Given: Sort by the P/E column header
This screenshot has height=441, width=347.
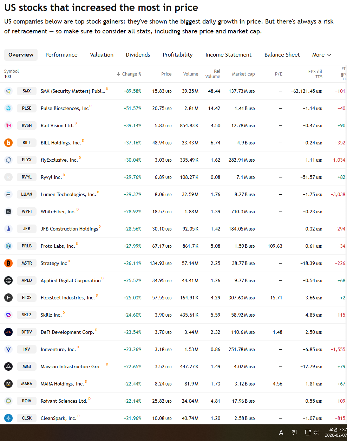Looking at the screenshot, I should pos(279,74).
